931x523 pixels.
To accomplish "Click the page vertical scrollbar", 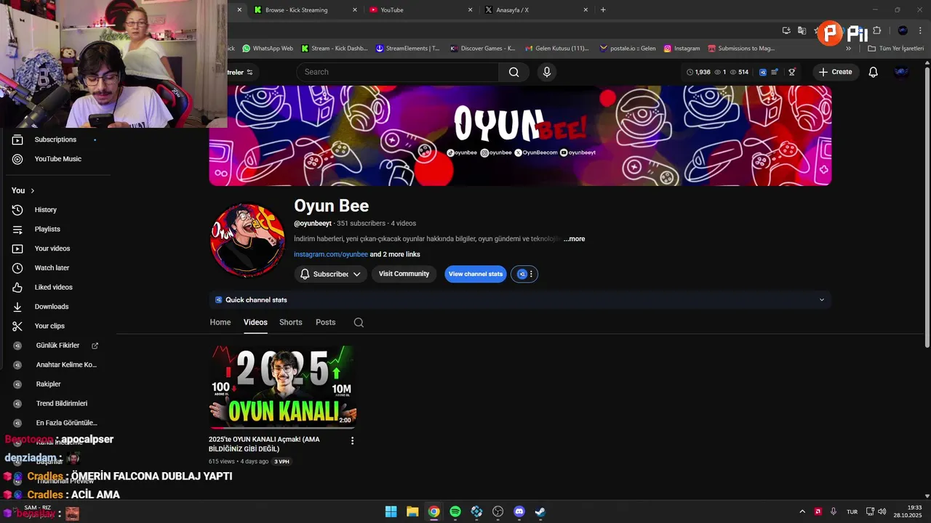I will [x=927, y=207].
